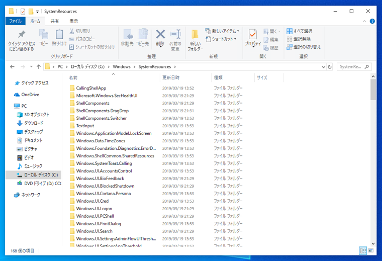Viewport: 382px width, 261px height.
Task: Open the recent locations dropdown arrow
Action: 31,66
